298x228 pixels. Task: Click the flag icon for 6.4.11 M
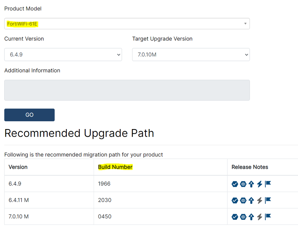click(x=268, y=200)
